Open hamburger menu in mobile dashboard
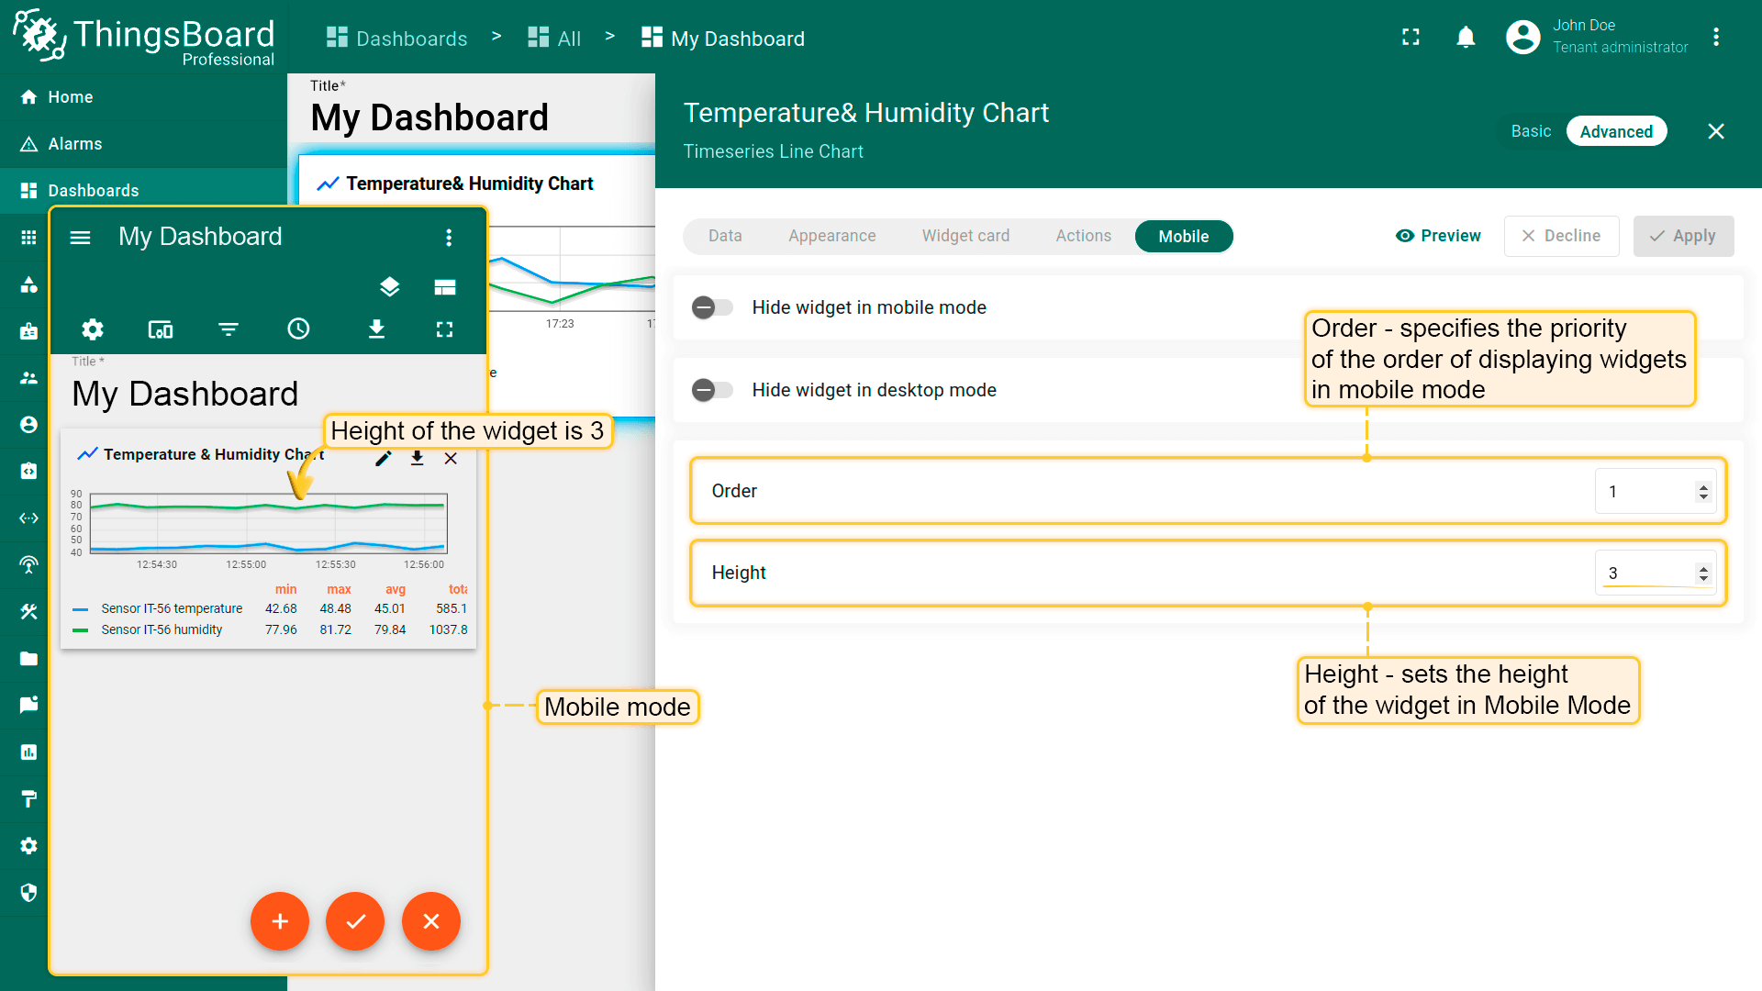This screenshot has height=991, width=1762. 81,238
